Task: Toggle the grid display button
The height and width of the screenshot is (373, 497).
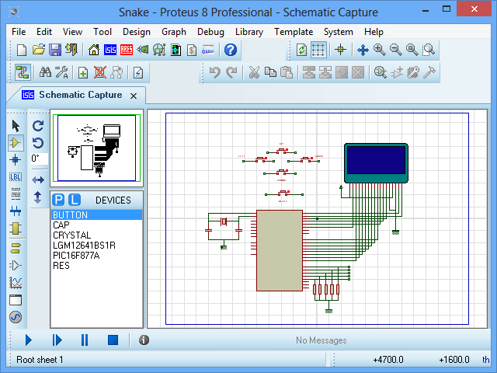Action: coord(318,50)
